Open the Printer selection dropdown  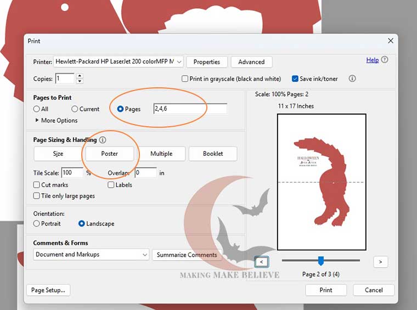click(x=119, y=61)
